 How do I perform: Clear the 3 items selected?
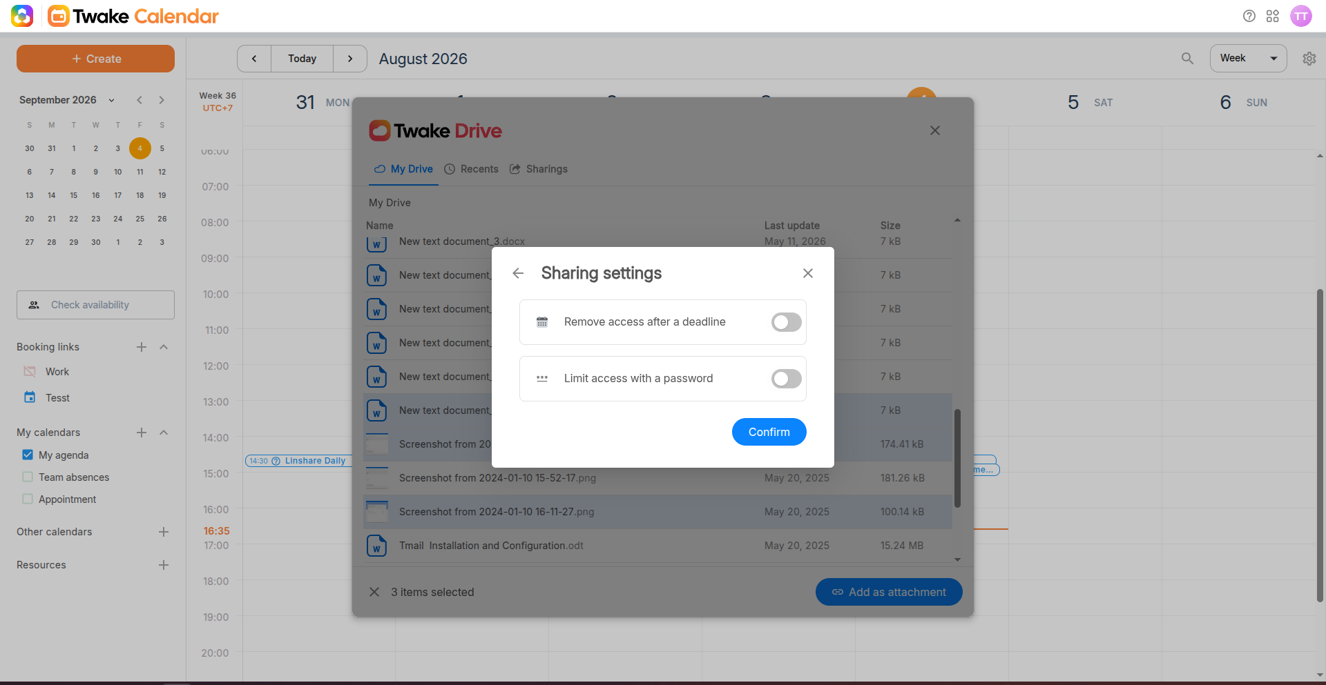(x=374, y=592)
